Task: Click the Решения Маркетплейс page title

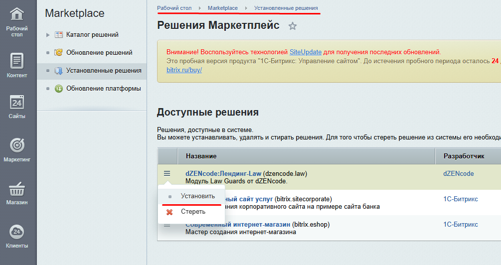Action: 218,25
